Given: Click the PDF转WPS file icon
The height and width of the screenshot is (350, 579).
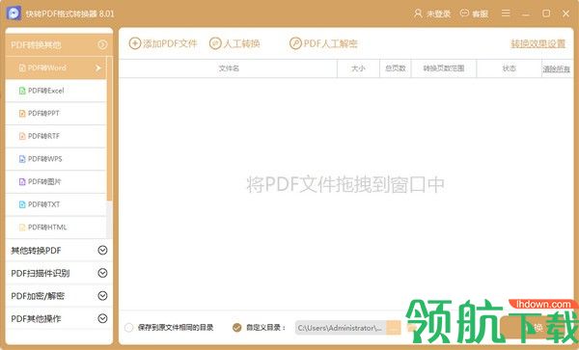Looking at the screenshot, I should 22,159.
